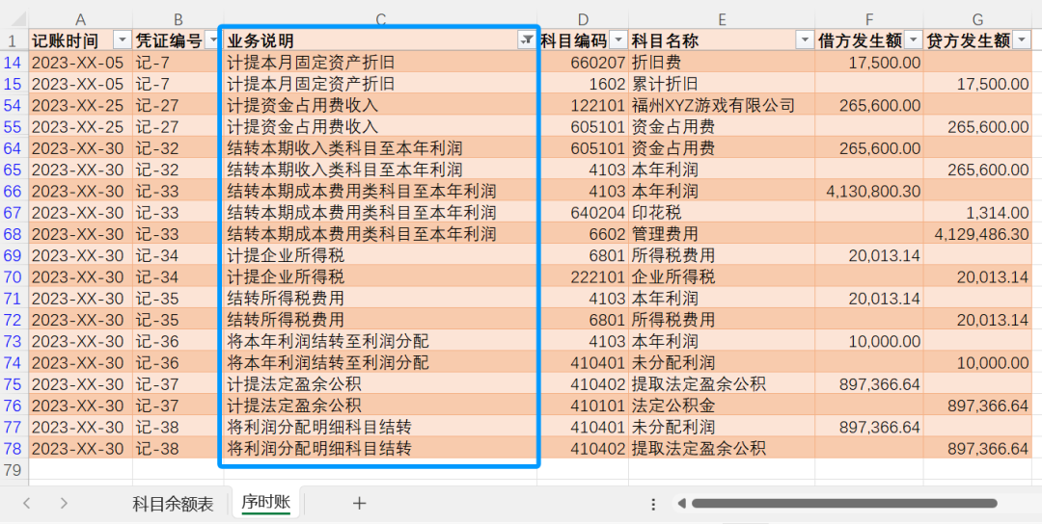
Task: Go to previous sheet arrow
Action: coord(27,504)
